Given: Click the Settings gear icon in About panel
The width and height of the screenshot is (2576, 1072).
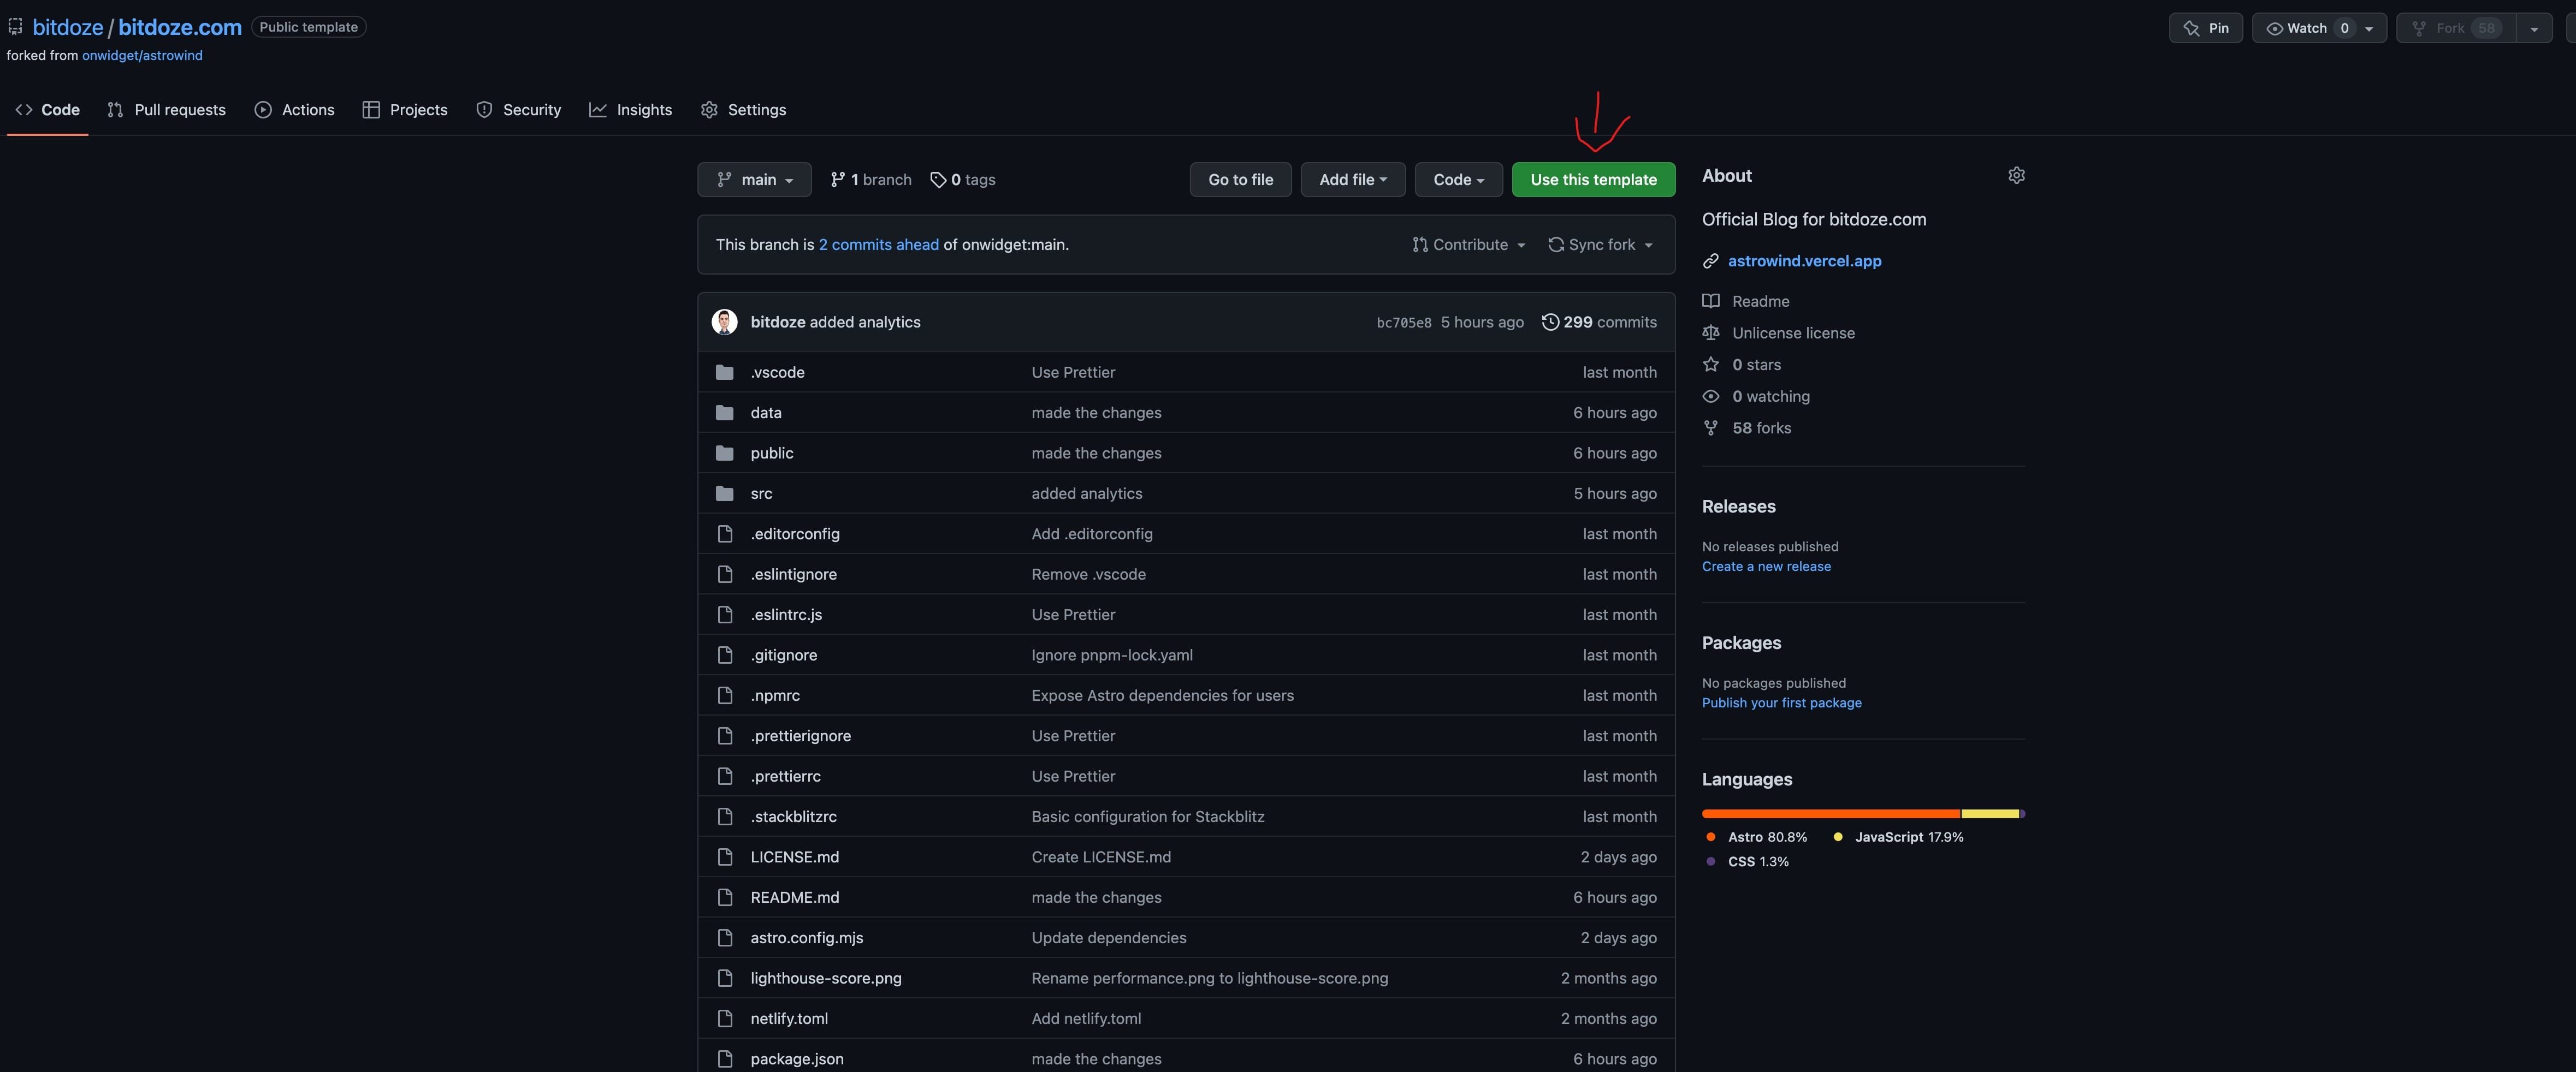Looking at the screenshot, I should pos(2017,176).
